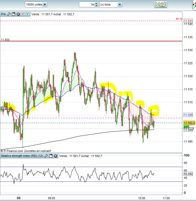Open RSI indicator settings wrench
This screenshot has height=201, width=196.
(46, 156)
